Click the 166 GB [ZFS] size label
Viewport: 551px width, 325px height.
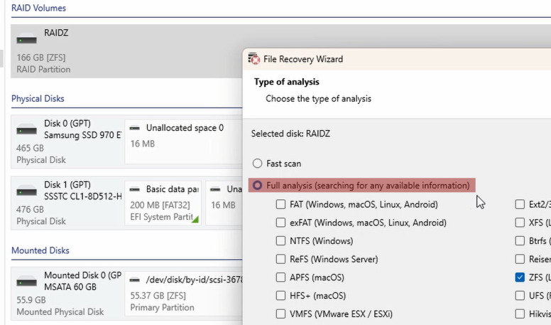click(x=40, y=58)
